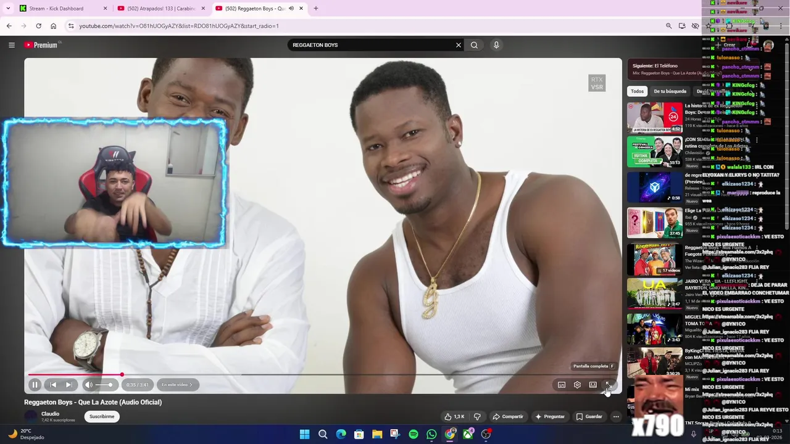The image size is (790, 444).
Task: Click the REGGAETON BOYS search field
Action: (370, 45)
